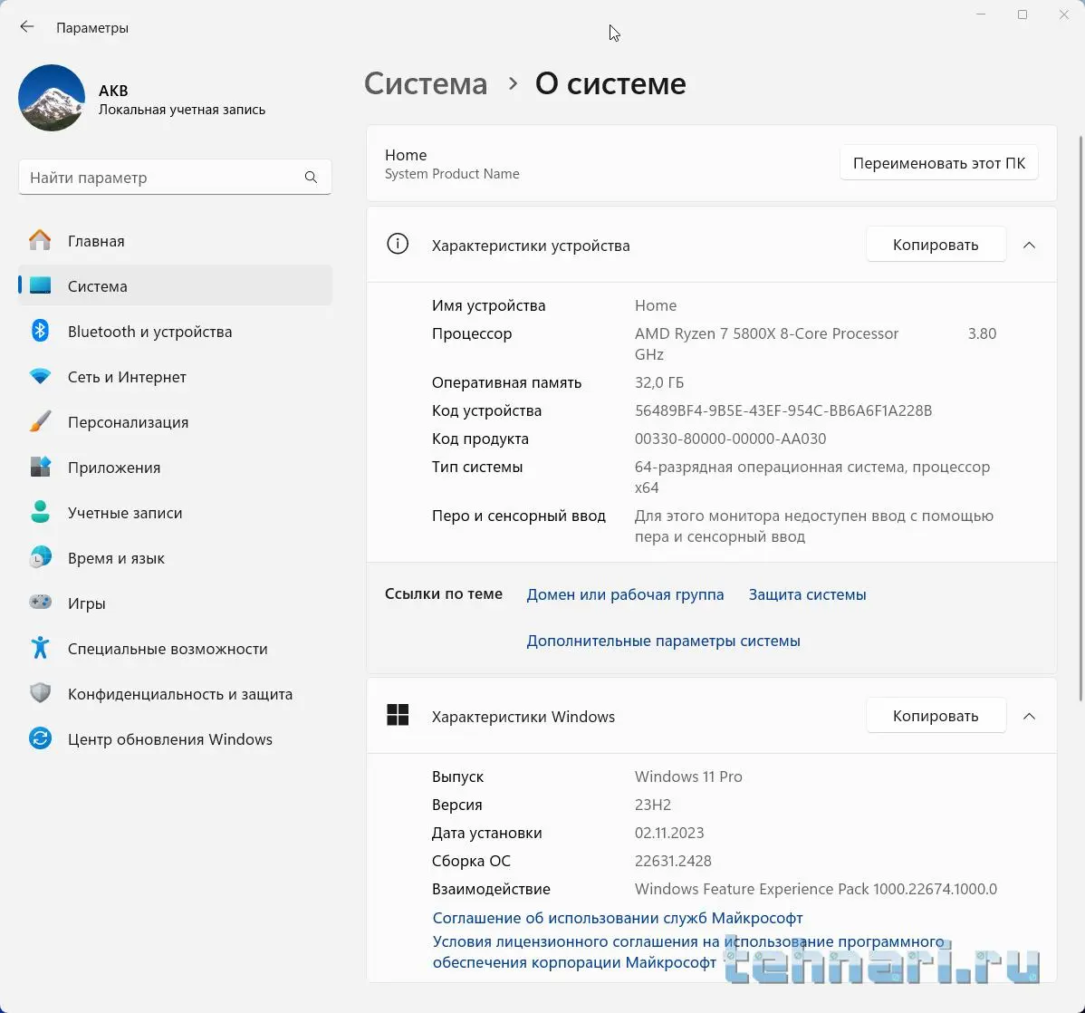Click the Игры gamepad icon

pyautogui.click(x=40, y=603)
